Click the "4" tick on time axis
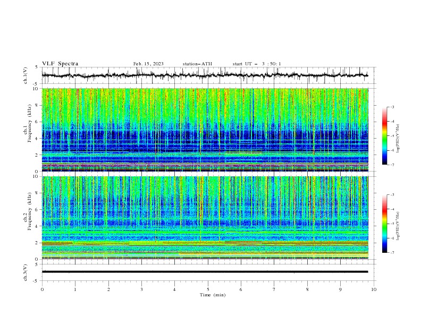 tap(174, 289)
